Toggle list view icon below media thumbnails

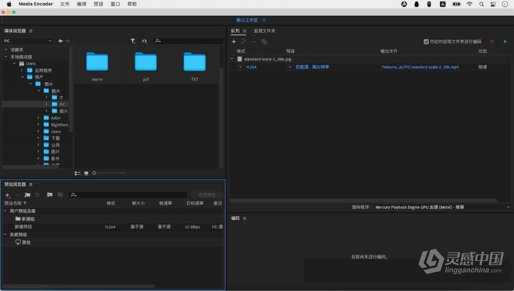pos(77,173)
